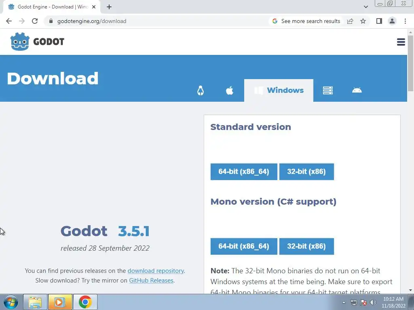414x310 pixels.
Task: Share this page icon
Action: (350, 21)
